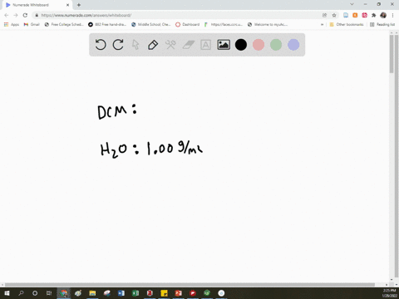Viewport: 399px width, 299px height.
Task: Close the Numerade Whiteboard tab
Action: click(67, 5)
